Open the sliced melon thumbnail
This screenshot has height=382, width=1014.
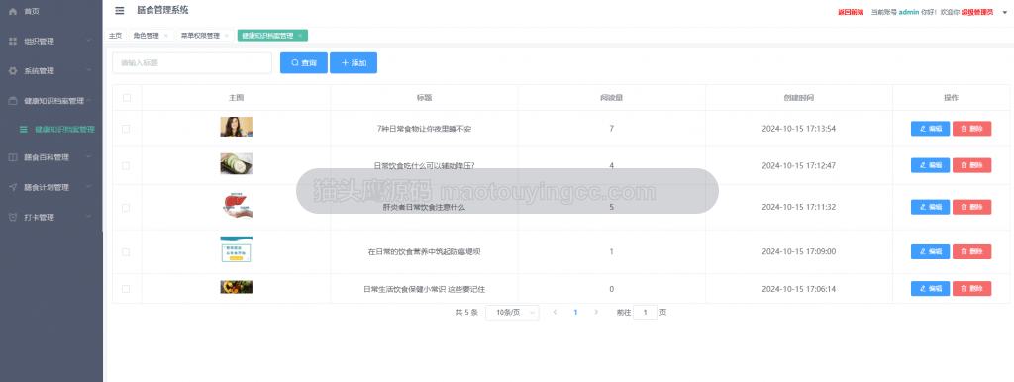click(236, 164)
